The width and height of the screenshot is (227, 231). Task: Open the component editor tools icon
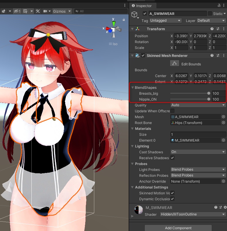click(x=38, y=11)
